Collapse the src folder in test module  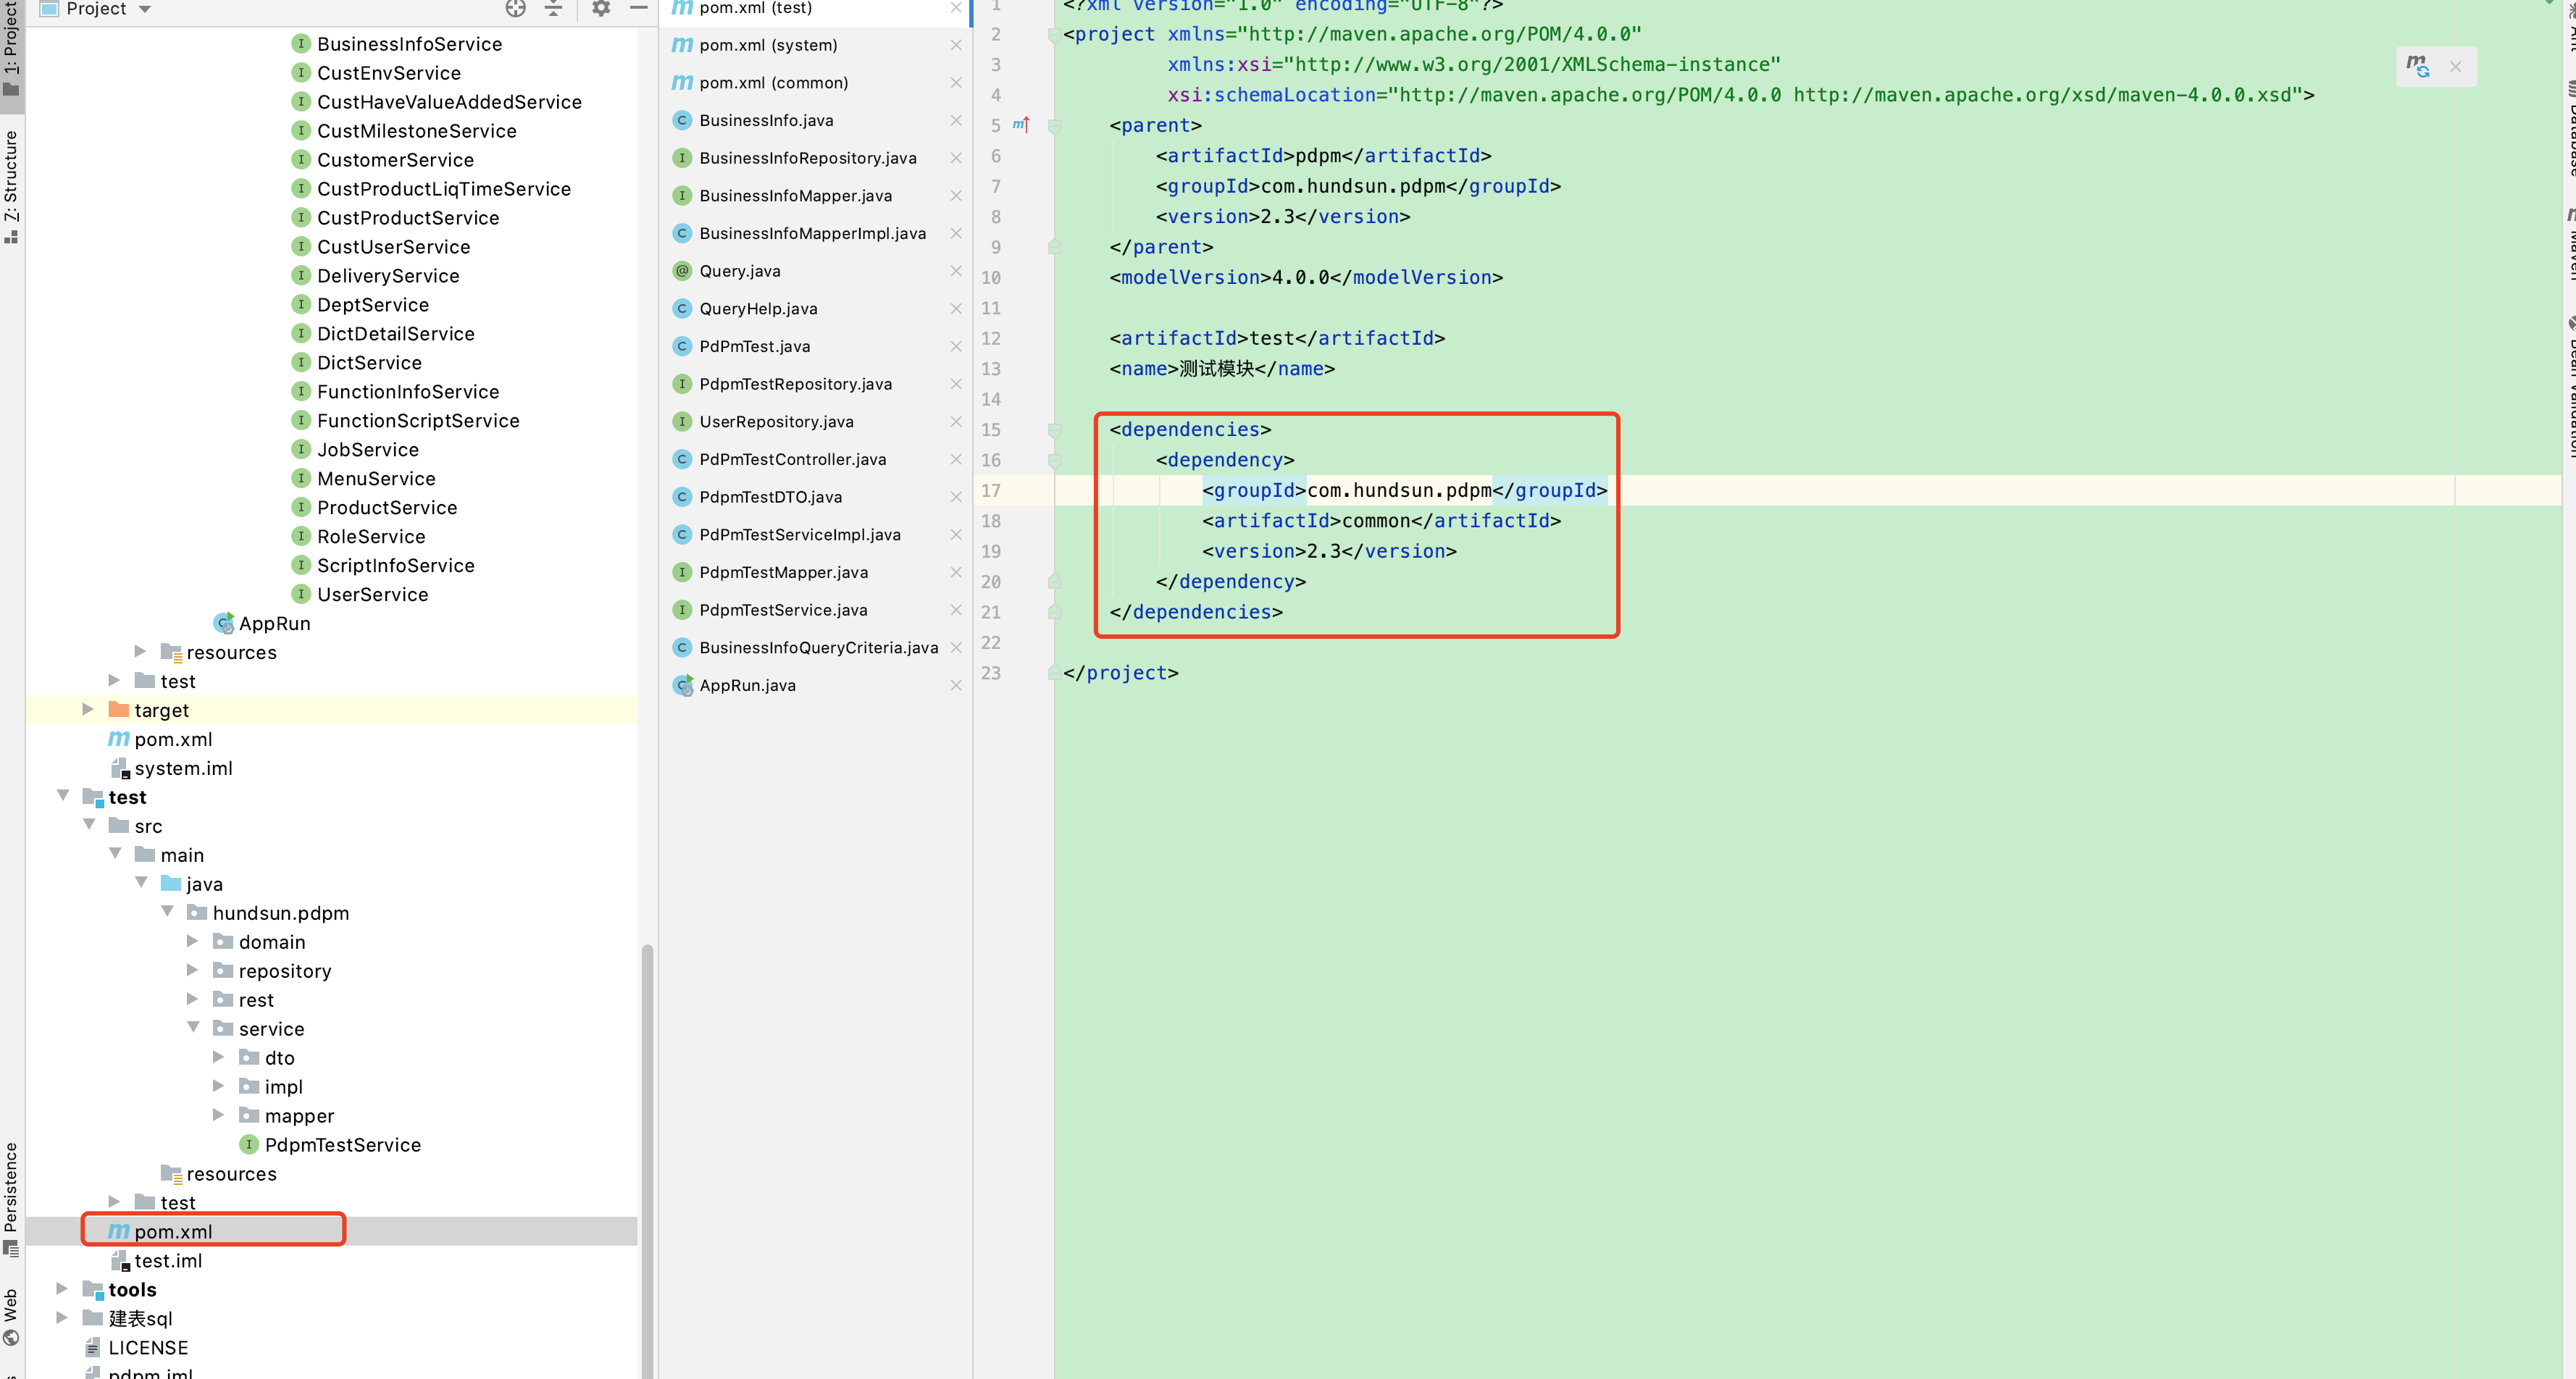pos(89,824)
